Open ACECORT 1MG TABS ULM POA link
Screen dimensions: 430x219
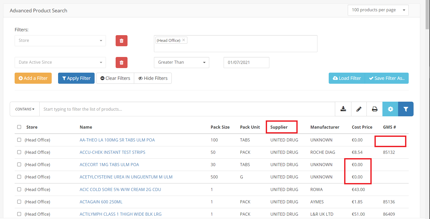pyautogui.click(x=109, y=165)
